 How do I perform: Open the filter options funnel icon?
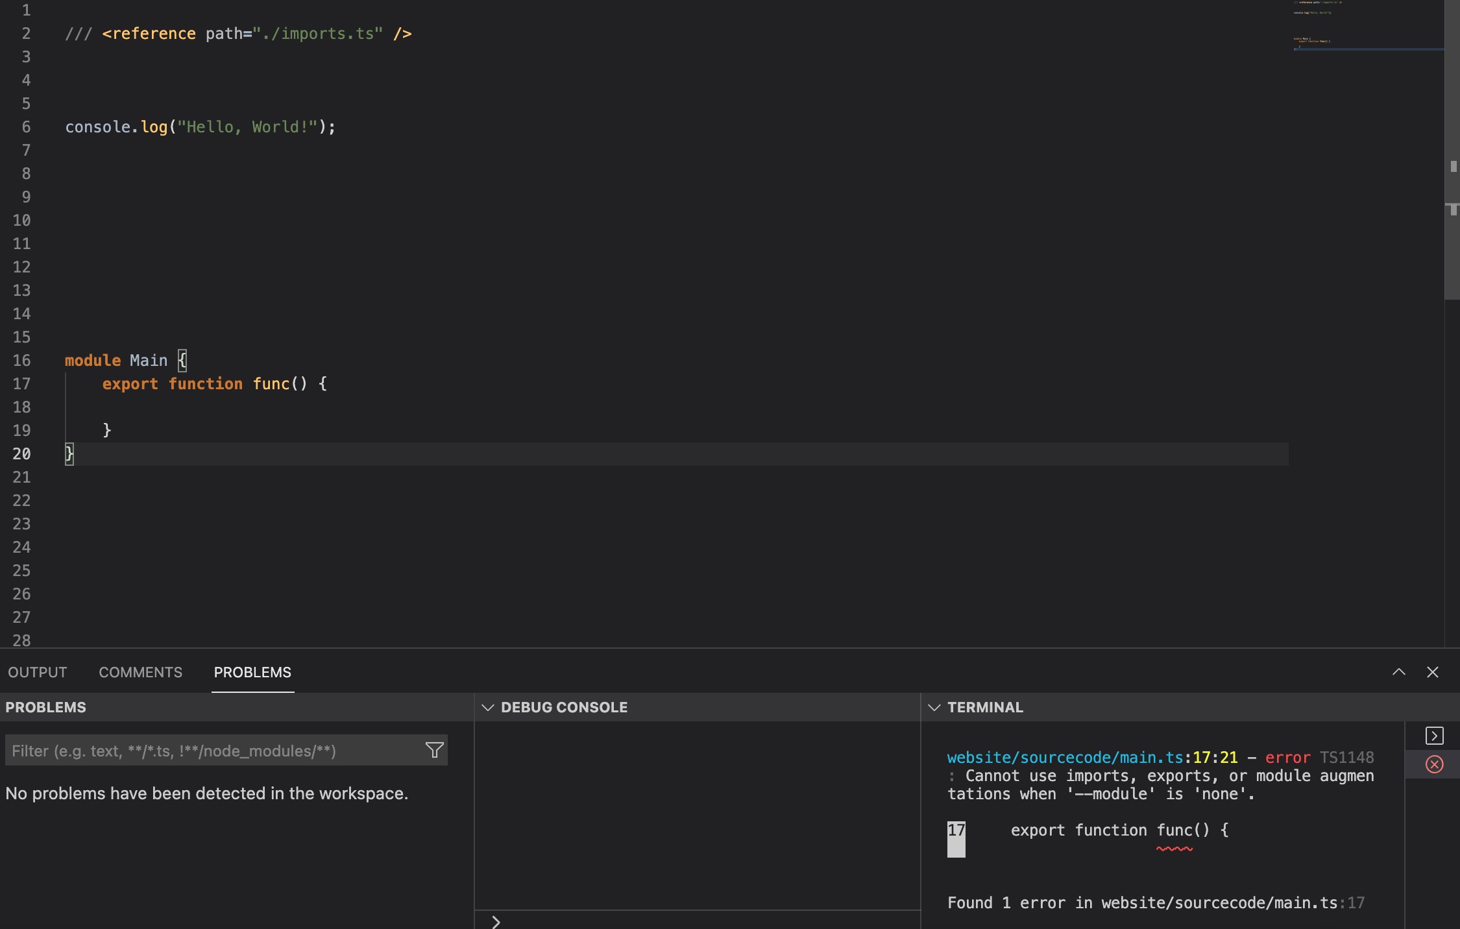click(x=434, y=750)
